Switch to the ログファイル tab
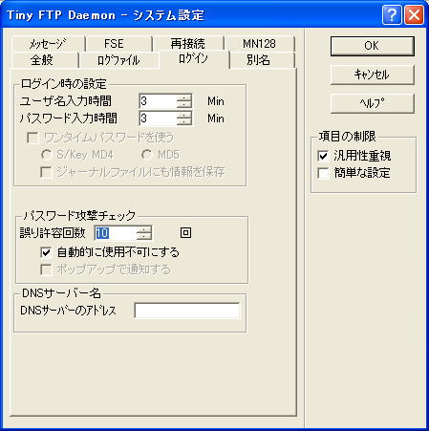 pos(118,60)
